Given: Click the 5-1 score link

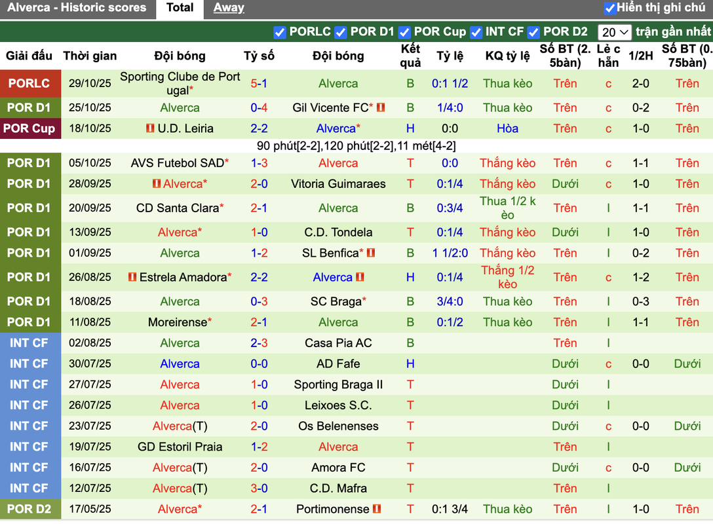Looking at the screenshot, I should pyautogui.click(x=260, y=84).
